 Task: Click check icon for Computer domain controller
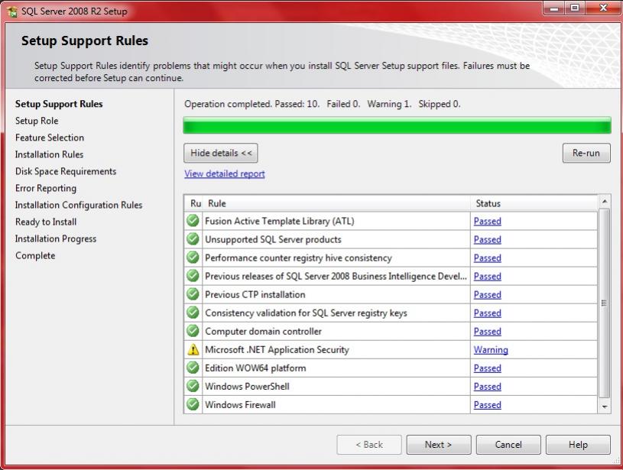(x=193, y=331)
